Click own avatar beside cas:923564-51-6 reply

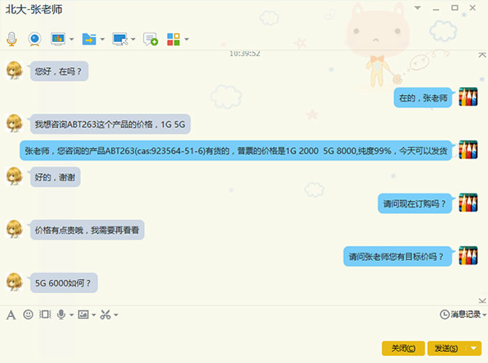coord(468,150)
